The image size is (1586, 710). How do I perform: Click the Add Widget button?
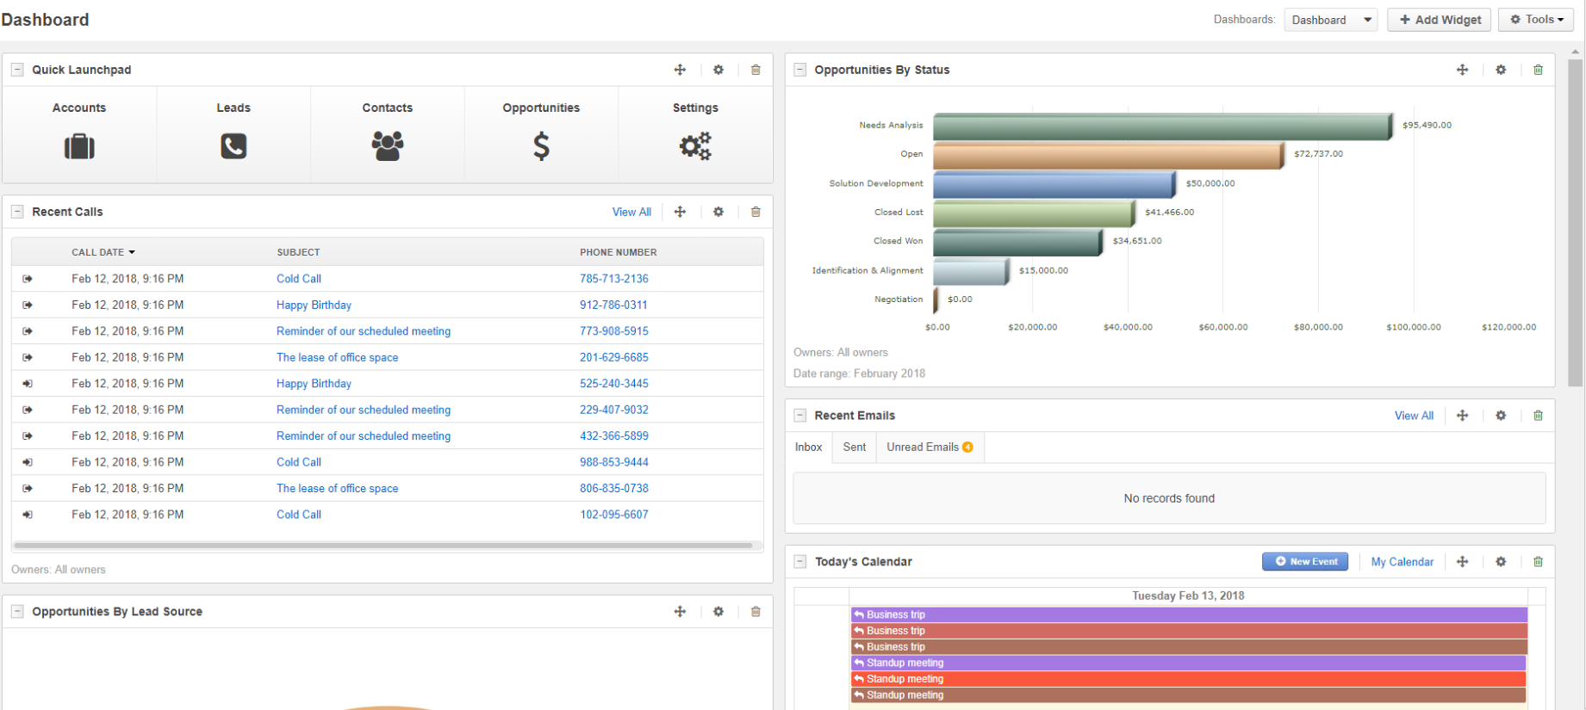coord(1439,20)
